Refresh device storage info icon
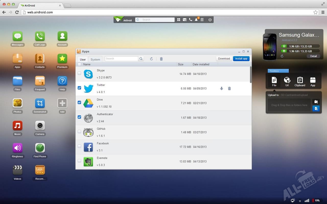 (282, 56)
